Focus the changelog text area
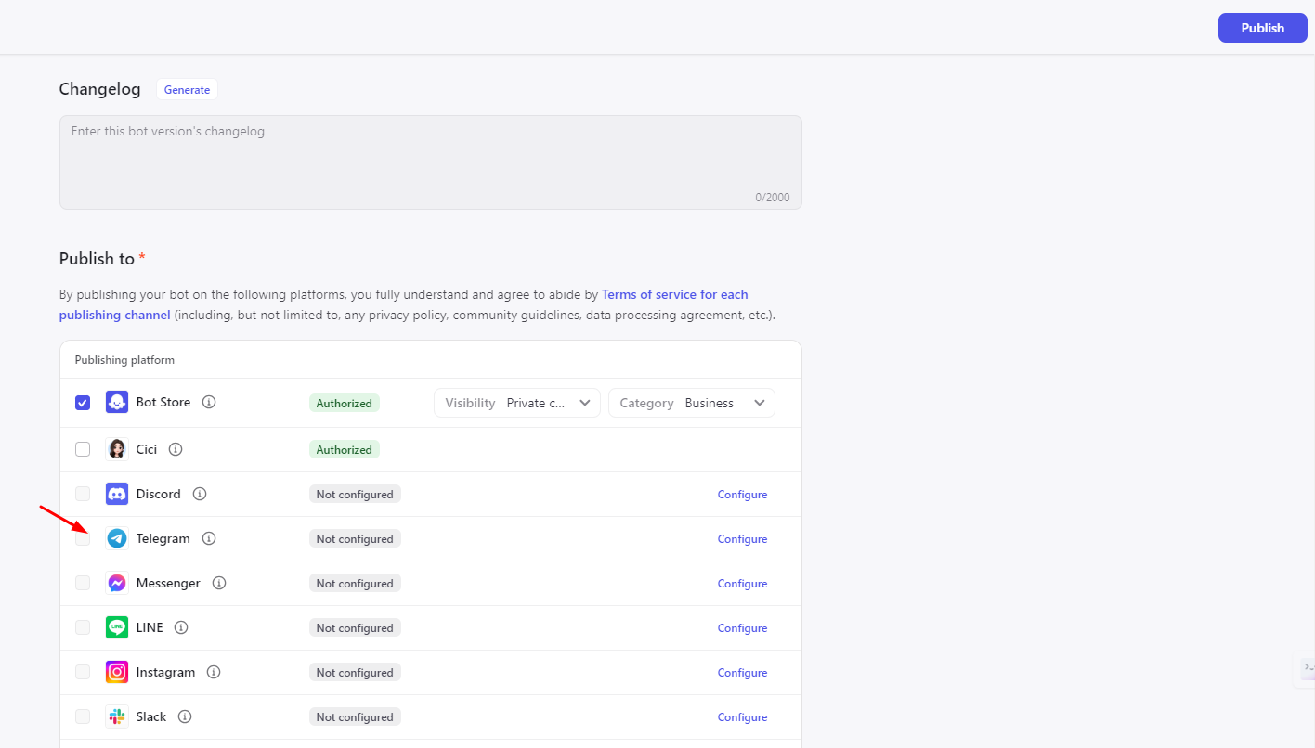This screenshot has width=1315, height=748. 431,162
